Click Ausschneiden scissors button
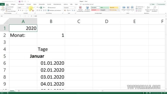 pyautogui.click(x=10, y=7)
